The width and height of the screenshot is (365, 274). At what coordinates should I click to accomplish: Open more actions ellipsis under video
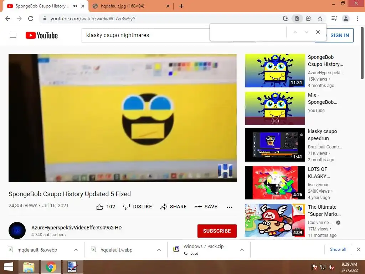coord(230,207)
